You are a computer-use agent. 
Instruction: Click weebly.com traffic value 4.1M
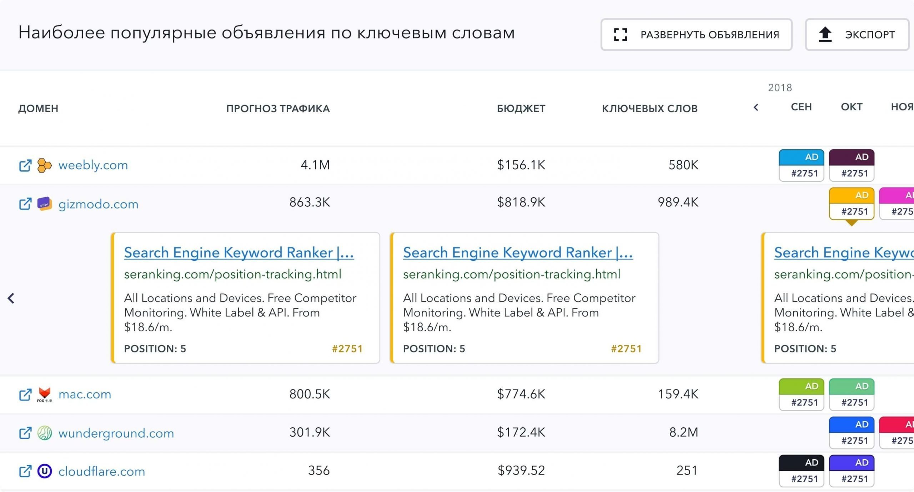click(x=315, y=165)
